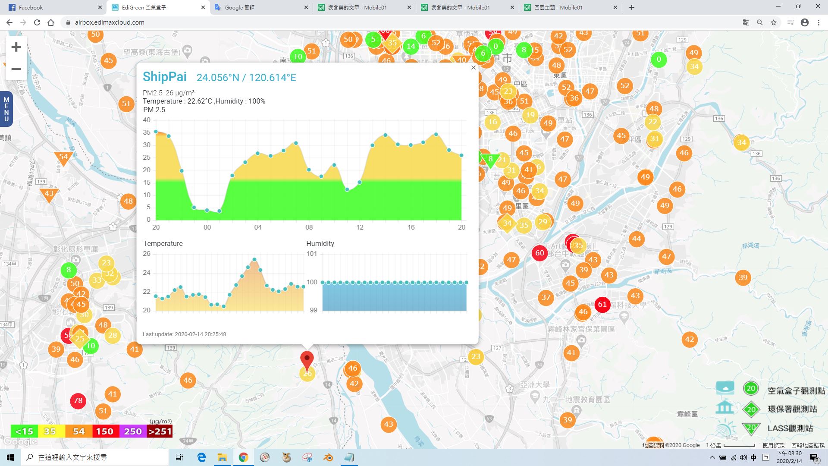Click the Last update timestamp text
This screenshot has height=466, width=828.
185,334
